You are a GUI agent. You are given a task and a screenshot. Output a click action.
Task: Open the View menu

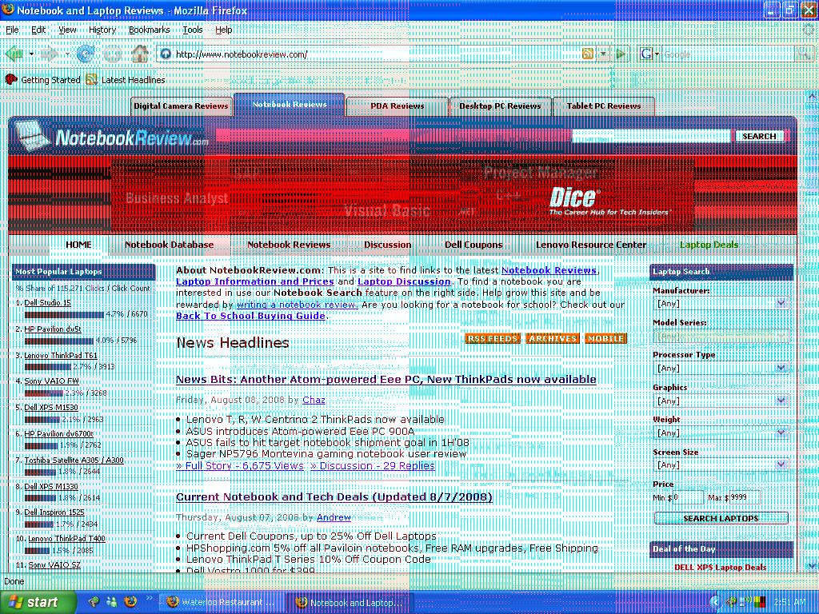(x=67, y=30)
